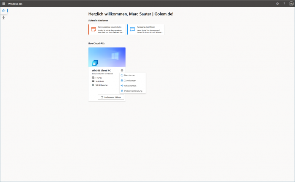Click the Win365 Cloud PC name text
295x182 pixels.
tap(101, 71)
